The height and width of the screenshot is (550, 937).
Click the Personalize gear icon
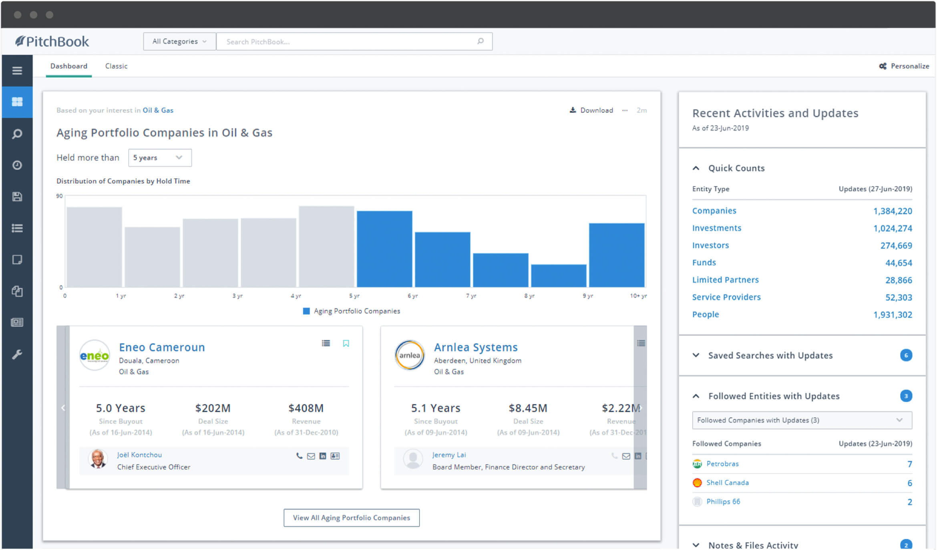(x=883, y=66)
